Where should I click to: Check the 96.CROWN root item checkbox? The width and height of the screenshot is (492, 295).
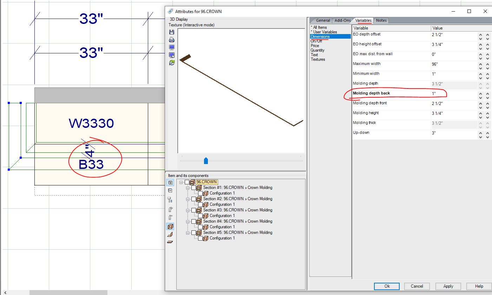tap(187, 182)
